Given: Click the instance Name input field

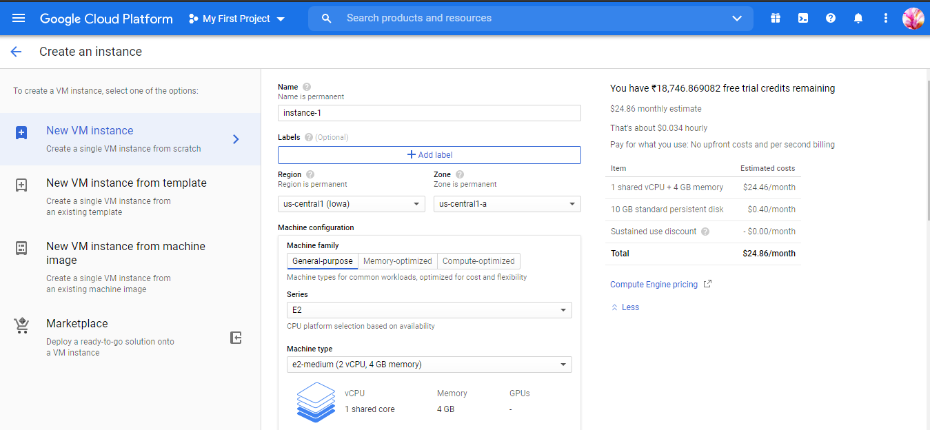Looking at the screenshot, I should tap(429, 113).
